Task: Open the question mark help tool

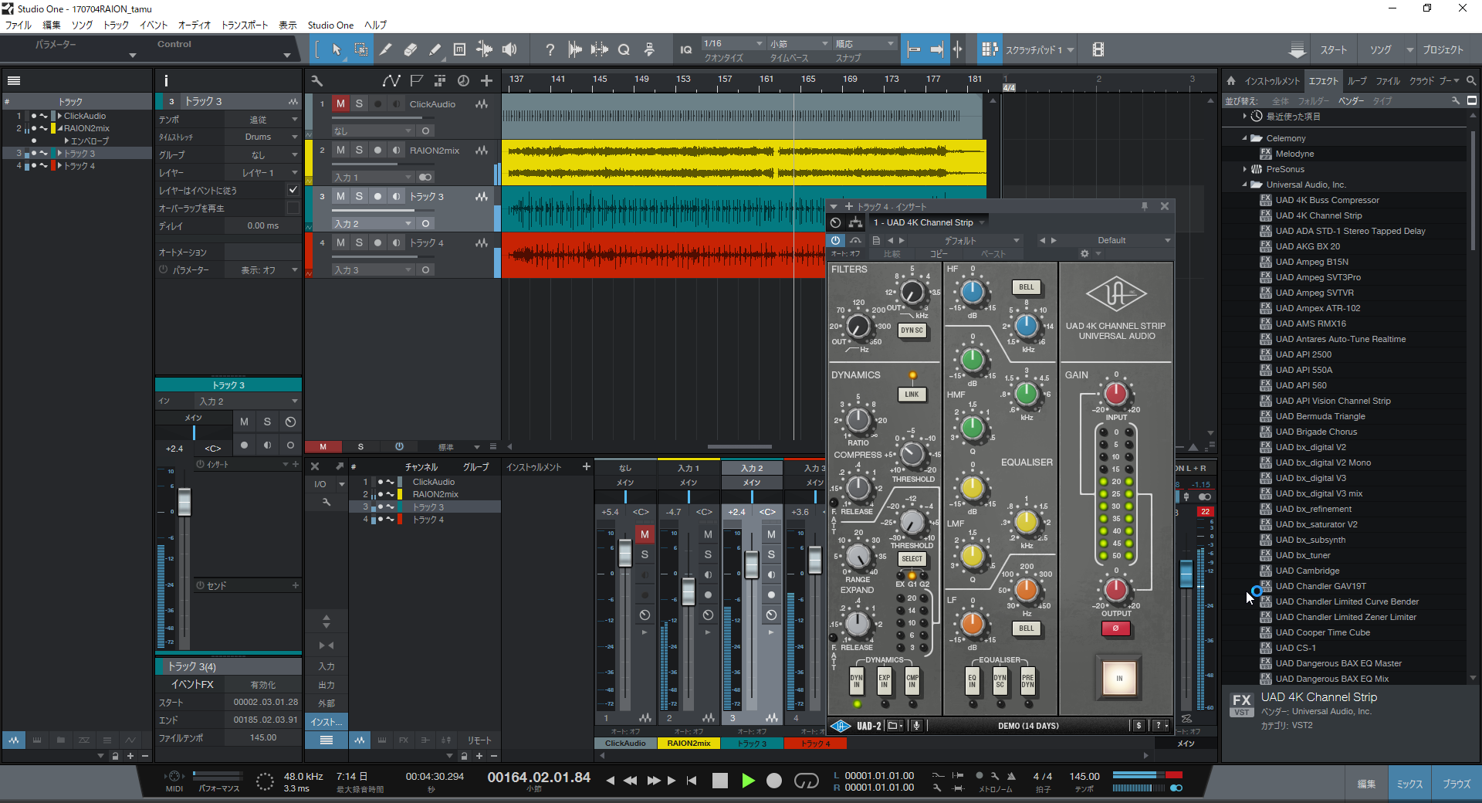Action: coord(550,49)
